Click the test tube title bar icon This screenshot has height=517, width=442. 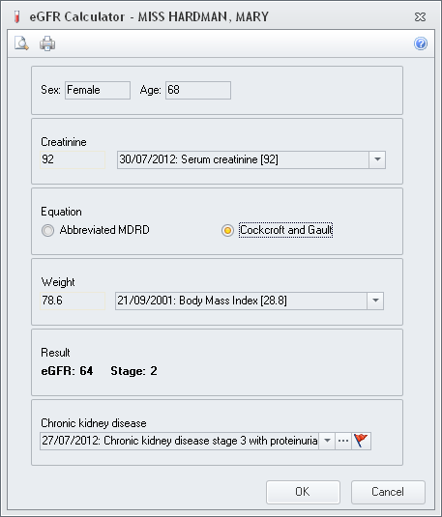pyautogui.click(x=16, y=16)
